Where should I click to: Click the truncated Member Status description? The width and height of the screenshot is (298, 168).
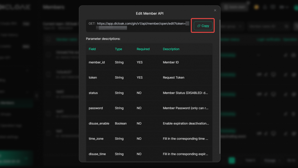coord(185,93)
